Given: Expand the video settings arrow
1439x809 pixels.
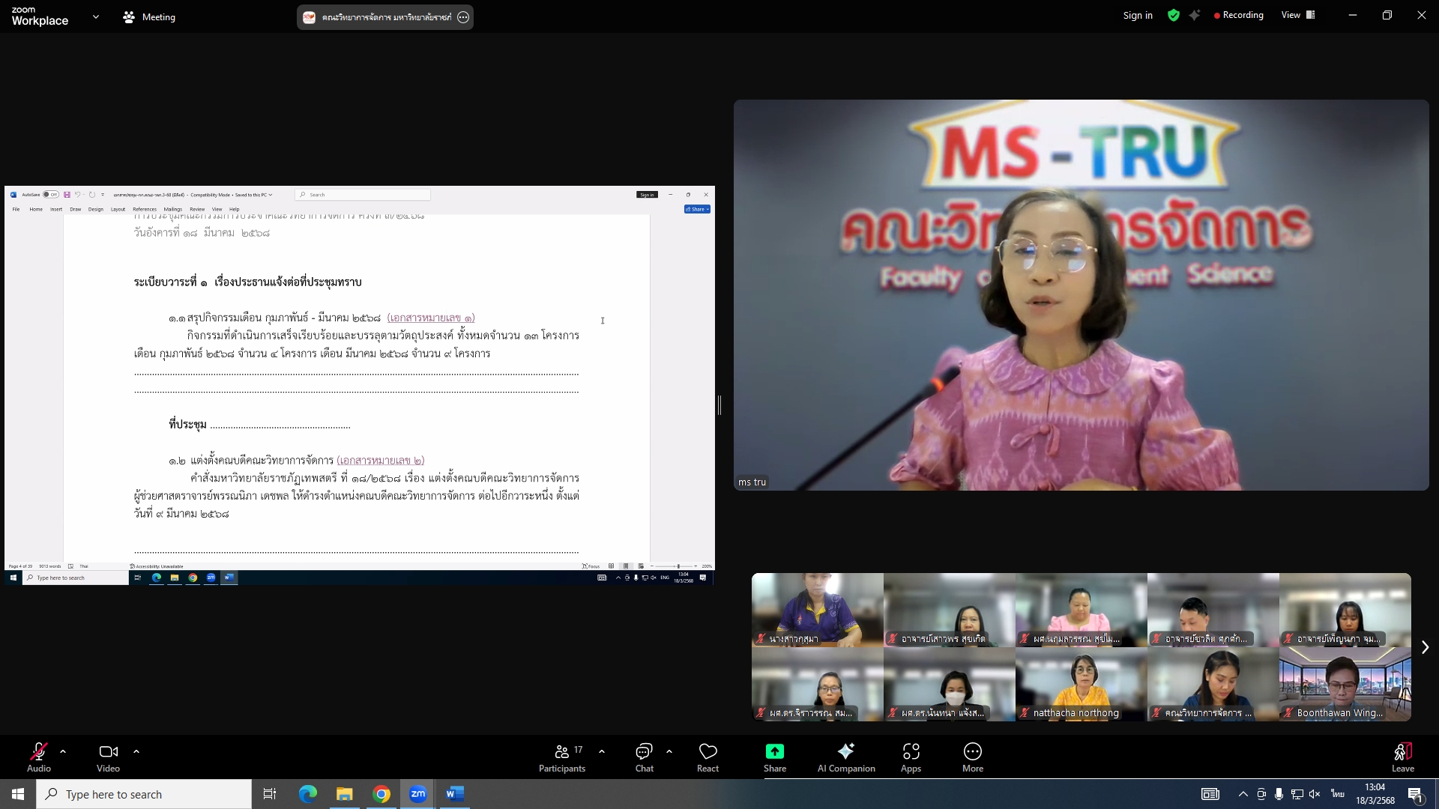Looking at the screenshot, I should pos(136,751).
